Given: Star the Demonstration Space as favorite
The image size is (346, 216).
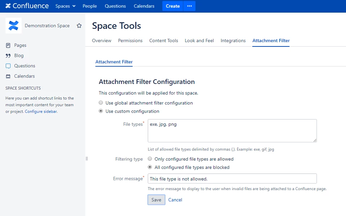Looking at the screenshot, I should (x=79, y=26).
